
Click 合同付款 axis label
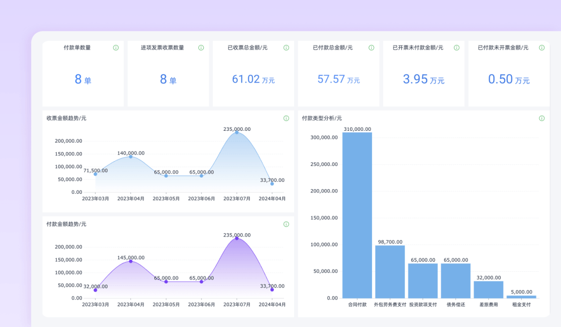tap(357, 305)
